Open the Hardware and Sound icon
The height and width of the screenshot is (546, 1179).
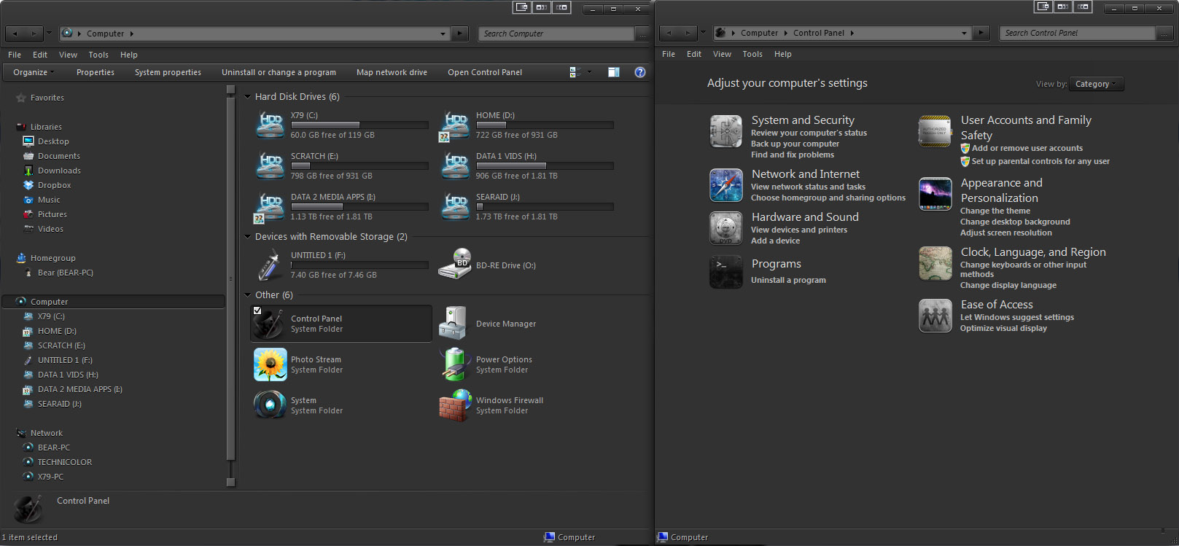[725, 228]
